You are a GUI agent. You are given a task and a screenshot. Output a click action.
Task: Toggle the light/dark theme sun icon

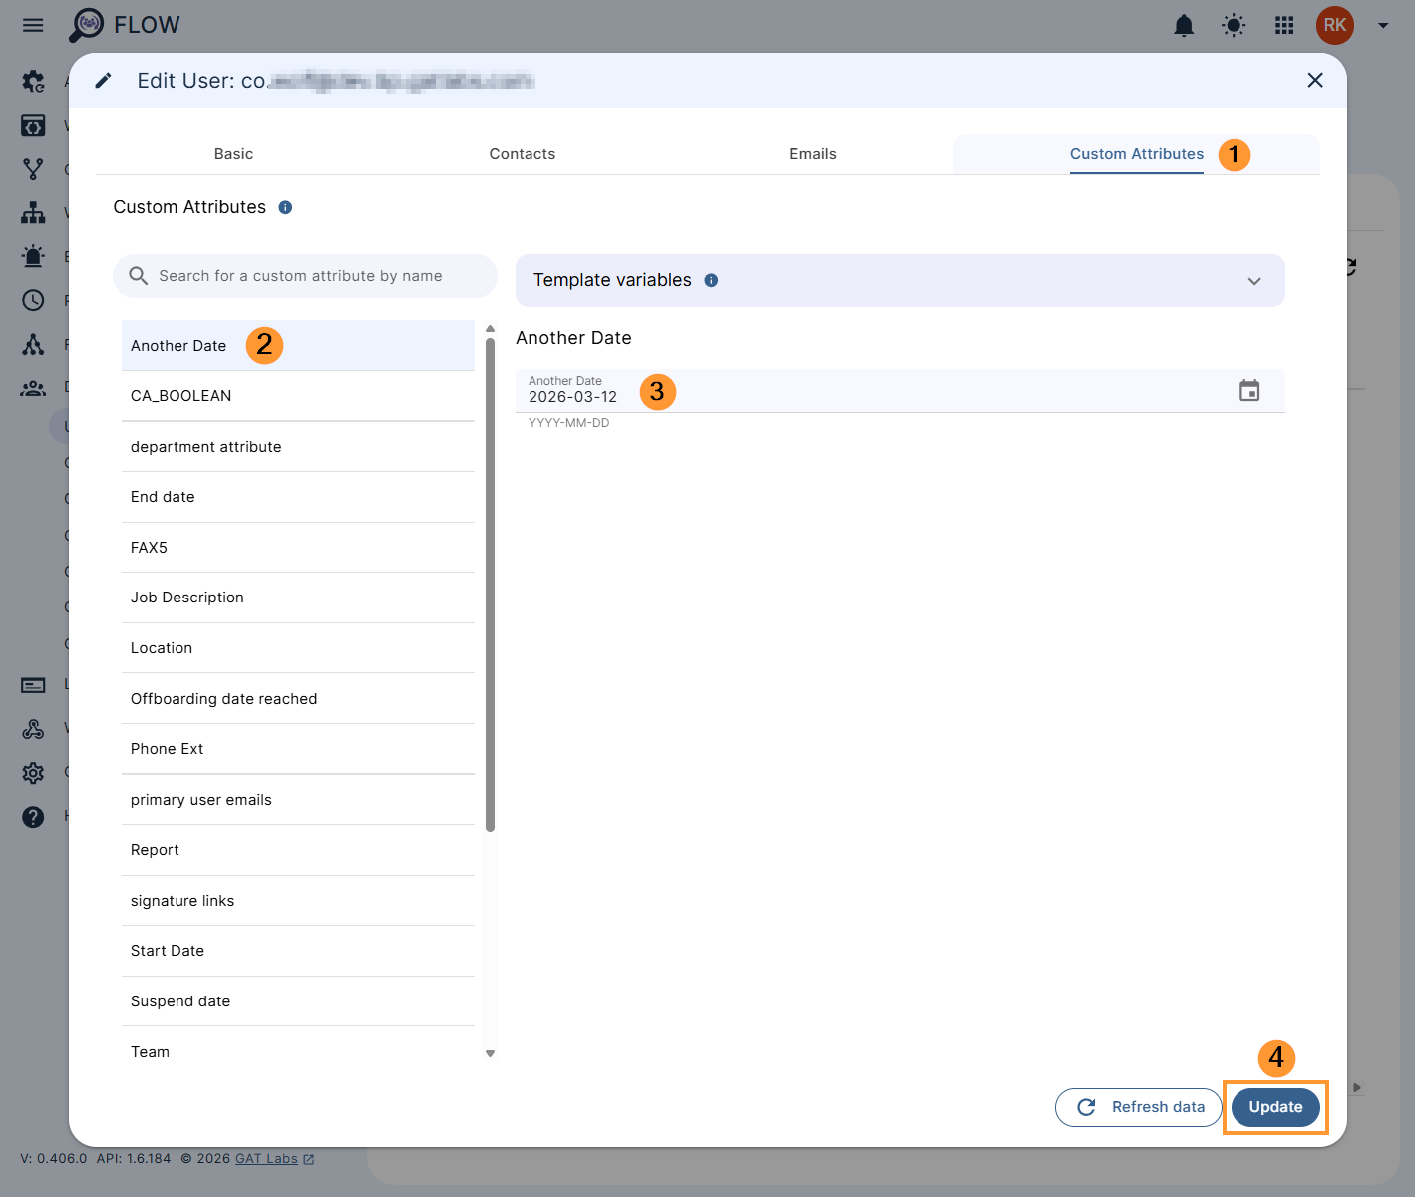coord(1234,26)
